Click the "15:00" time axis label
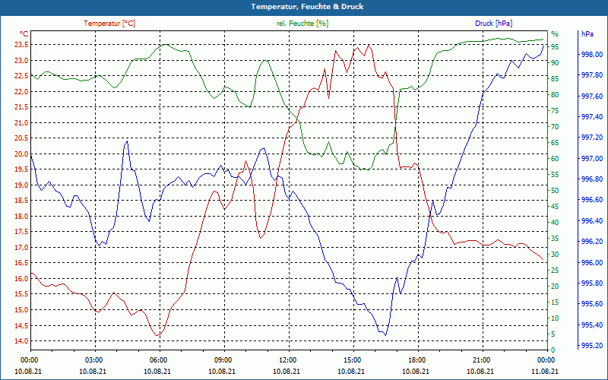 (353, 359)
